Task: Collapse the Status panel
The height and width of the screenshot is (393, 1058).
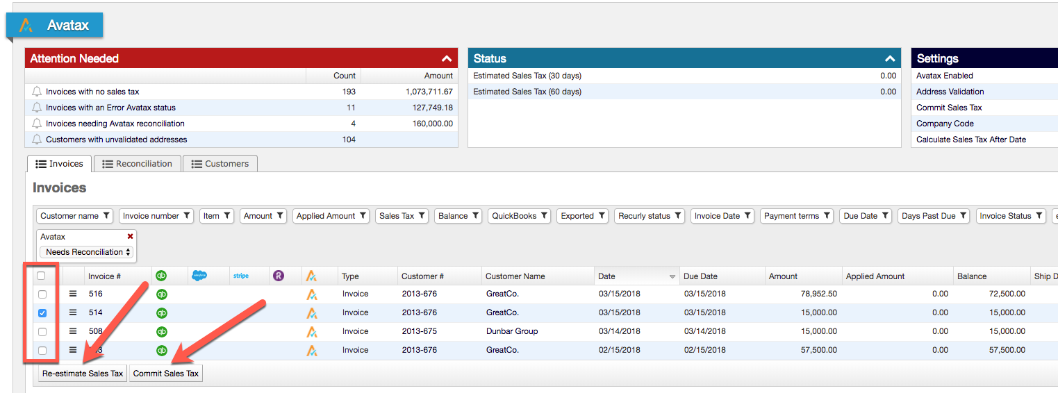Action: tap(889, 59)
